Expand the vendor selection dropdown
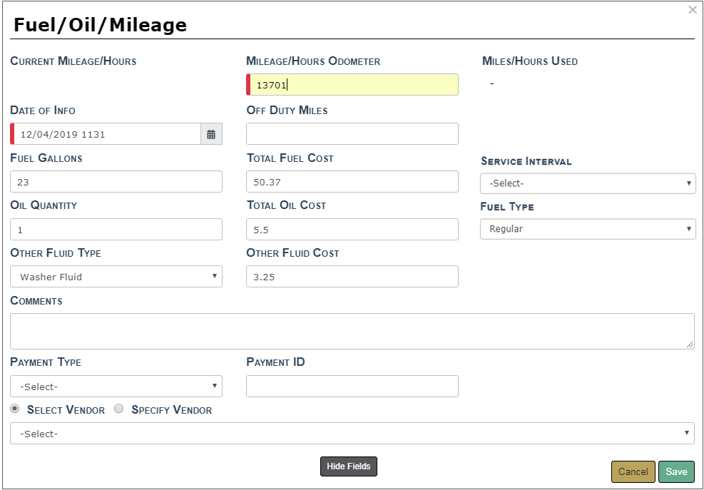 tap(352, 434)
